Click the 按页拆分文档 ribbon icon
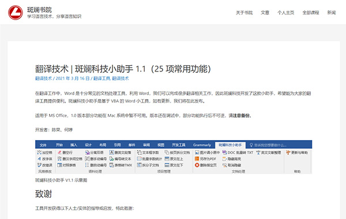The image size is (346, 219). [x=177, y=152]
